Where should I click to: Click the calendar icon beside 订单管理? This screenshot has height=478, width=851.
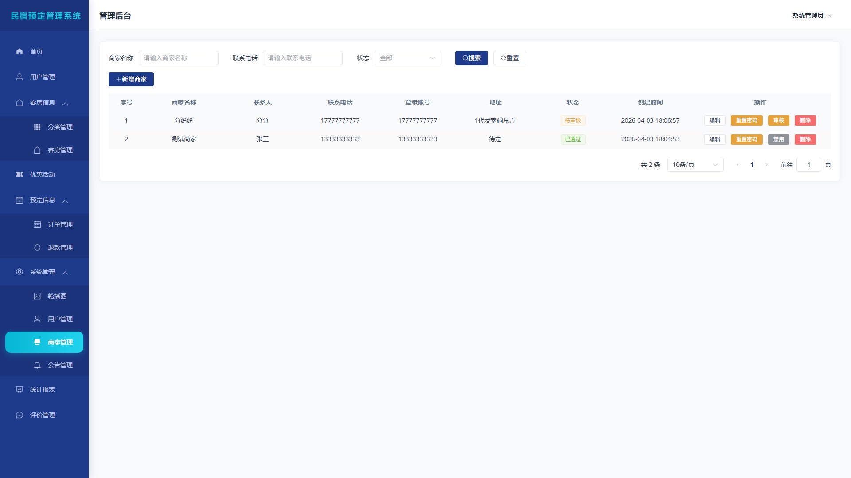click(x=37, y=224)
